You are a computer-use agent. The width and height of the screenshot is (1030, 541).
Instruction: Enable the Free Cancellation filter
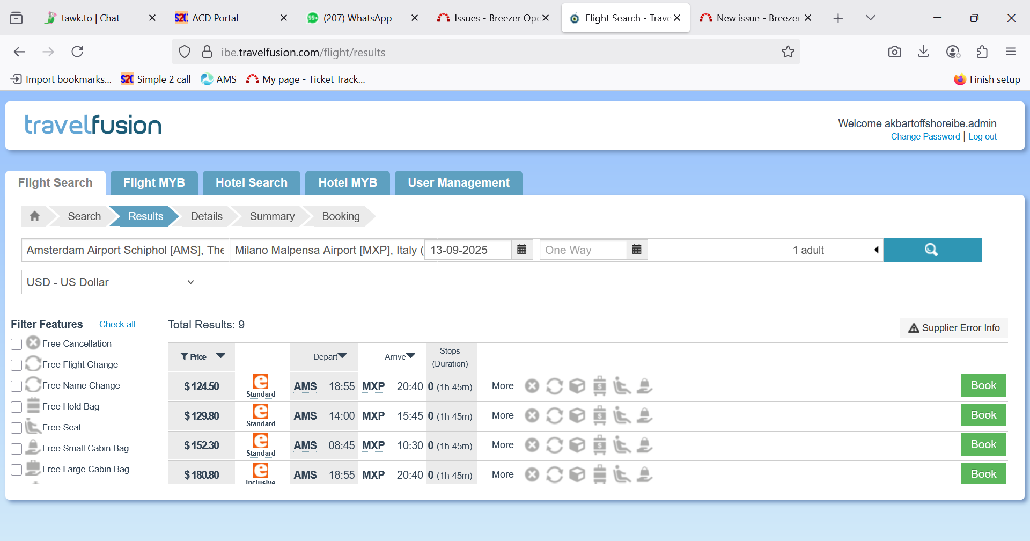click(x=17, y=344)
